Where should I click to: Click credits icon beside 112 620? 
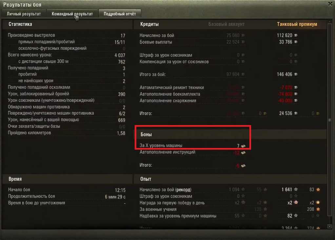pos(296,35)
